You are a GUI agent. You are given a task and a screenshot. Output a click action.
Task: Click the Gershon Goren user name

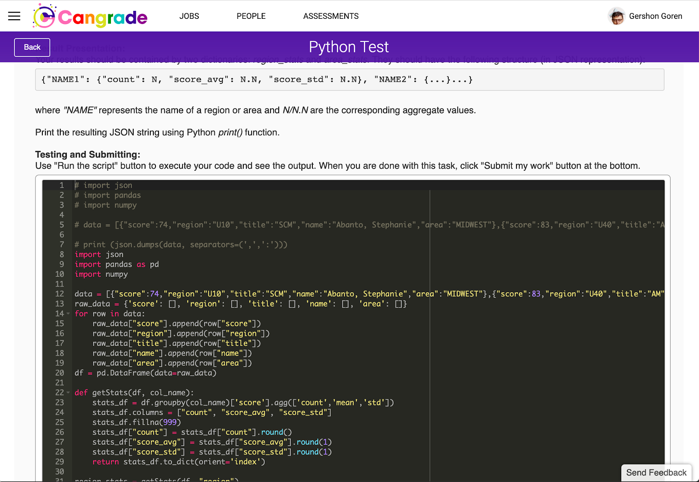655,16
